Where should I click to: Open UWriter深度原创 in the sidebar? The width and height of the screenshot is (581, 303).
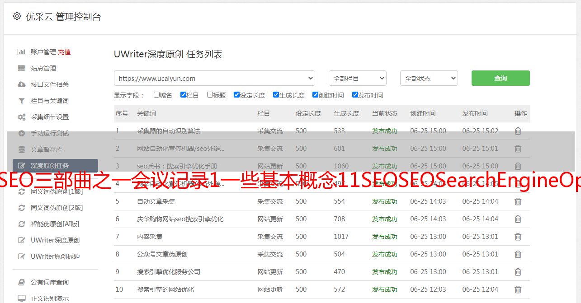55,240
